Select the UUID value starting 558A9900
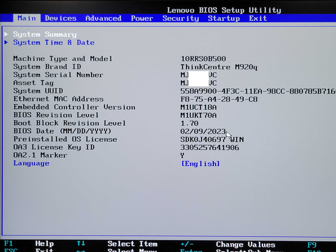 [258, 91]
